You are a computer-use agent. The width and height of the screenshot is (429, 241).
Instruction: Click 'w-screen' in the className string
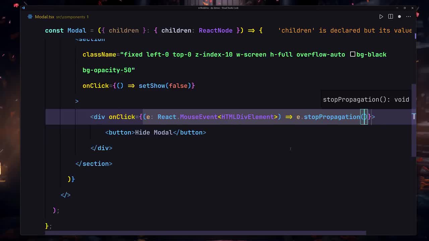point(251,55)
